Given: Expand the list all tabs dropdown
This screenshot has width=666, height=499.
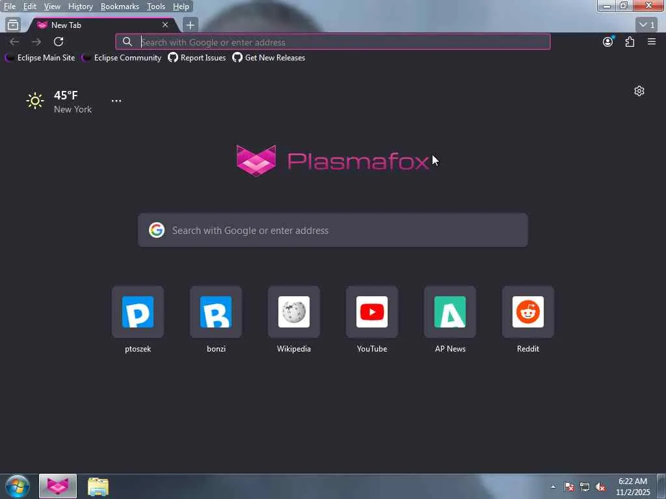Looking at the screenshot, I should (646, 25).
